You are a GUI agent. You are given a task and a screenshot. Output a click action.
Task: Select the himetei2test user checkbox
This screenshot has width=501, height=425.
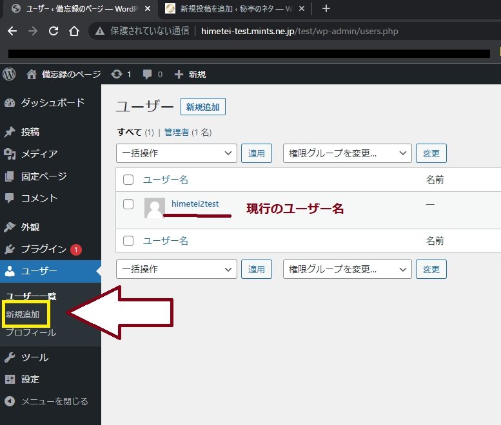[128, 204]
